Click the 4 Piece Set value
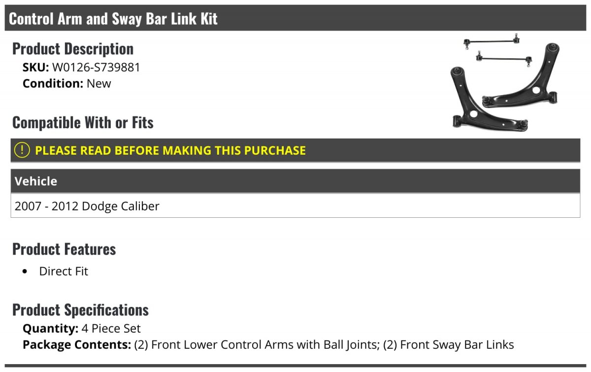 pos(111,329)
